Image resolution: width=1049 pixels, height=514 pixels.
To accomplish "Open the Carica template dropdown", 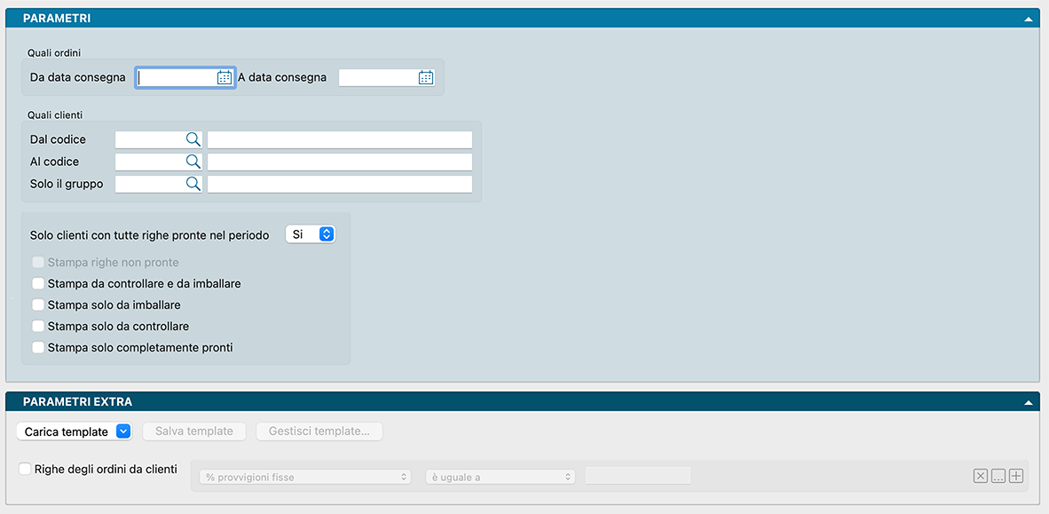I will (x=75, y=431).
